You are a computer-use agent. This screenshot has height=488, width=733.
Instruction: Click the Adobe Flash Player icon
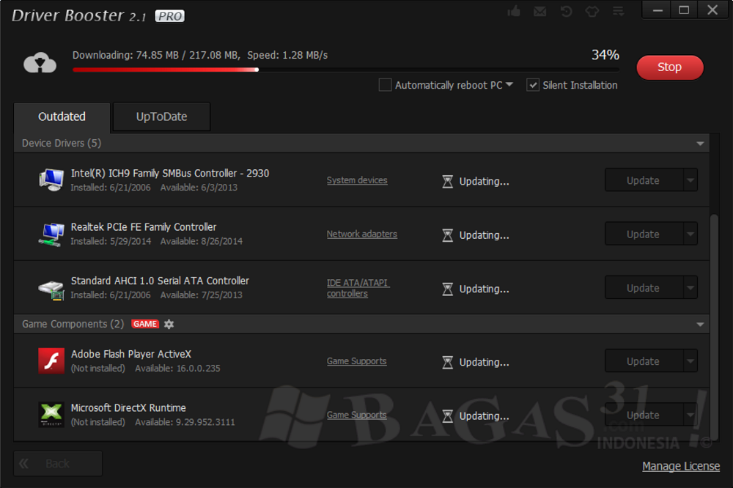(51, 361)
